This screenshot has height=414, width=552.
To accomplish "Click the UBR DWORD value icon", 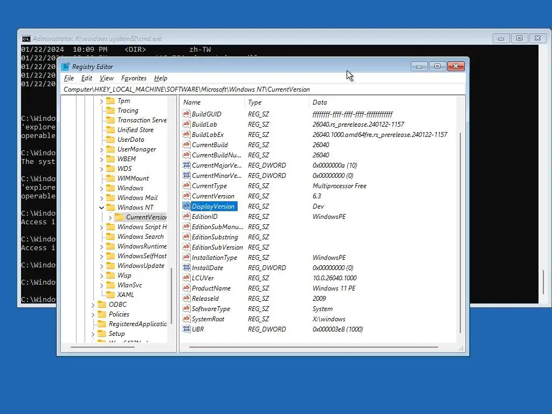I will coord(186,328).
